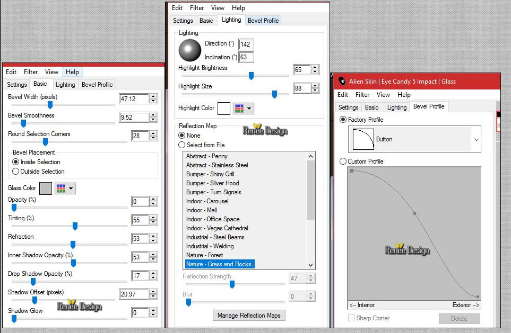The image size is (511, 333).
Task: Click the Direction value field
Action: [246, 44]
